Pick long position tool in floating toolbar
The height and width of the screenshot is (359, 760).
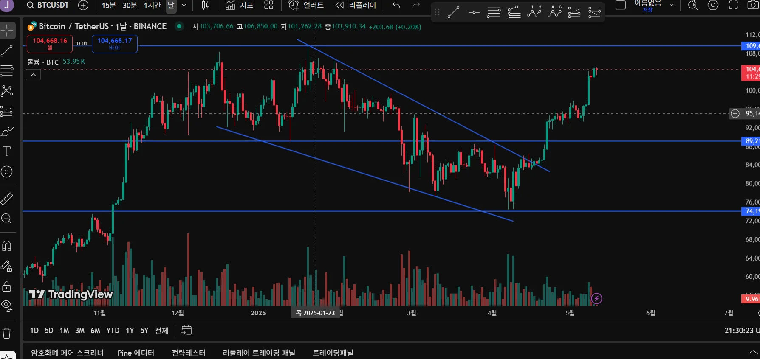(574, 12)
